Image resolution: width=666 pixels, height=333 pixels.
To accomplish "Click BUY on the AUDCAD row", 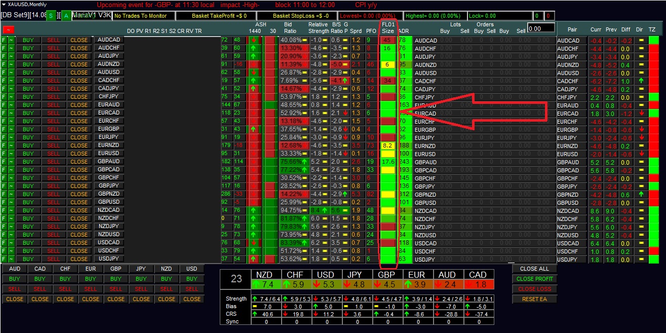I will tap(28, 40).
